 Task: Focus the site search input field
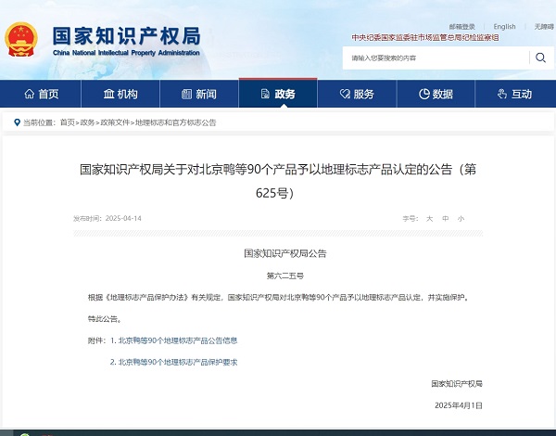coord(436,58)
